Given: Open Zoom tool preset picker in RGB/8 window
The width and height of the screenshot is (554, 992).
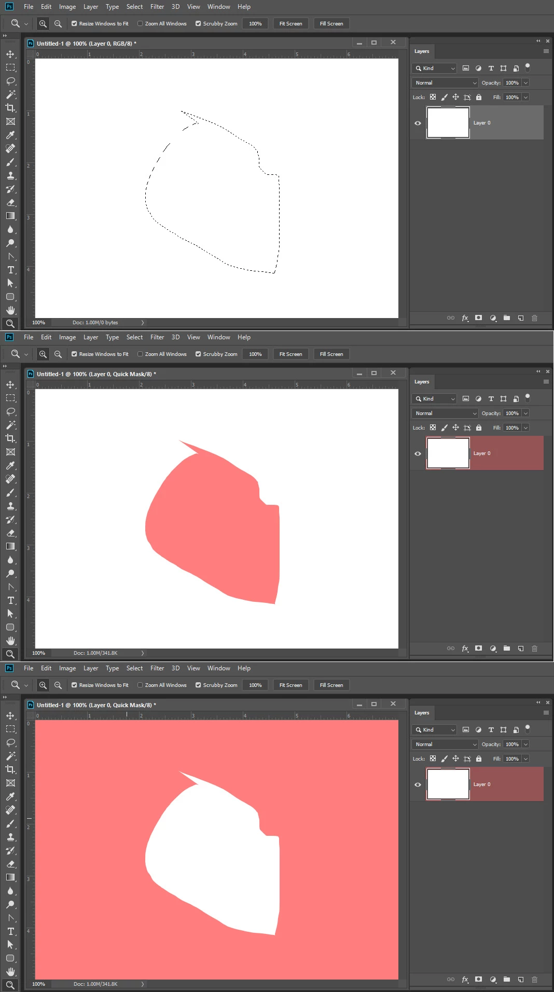Looking at the screenshot, I should (x=26, y=23).
